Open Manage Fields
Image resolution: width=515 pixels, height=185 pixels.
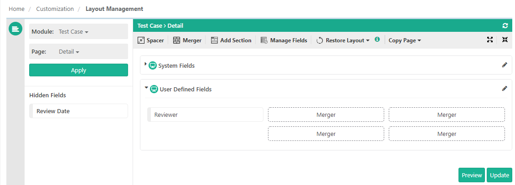[283, 40]
